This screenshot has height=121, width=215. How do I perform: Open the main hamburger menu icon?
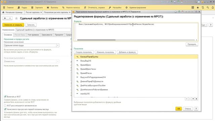[x=4, y=7]
